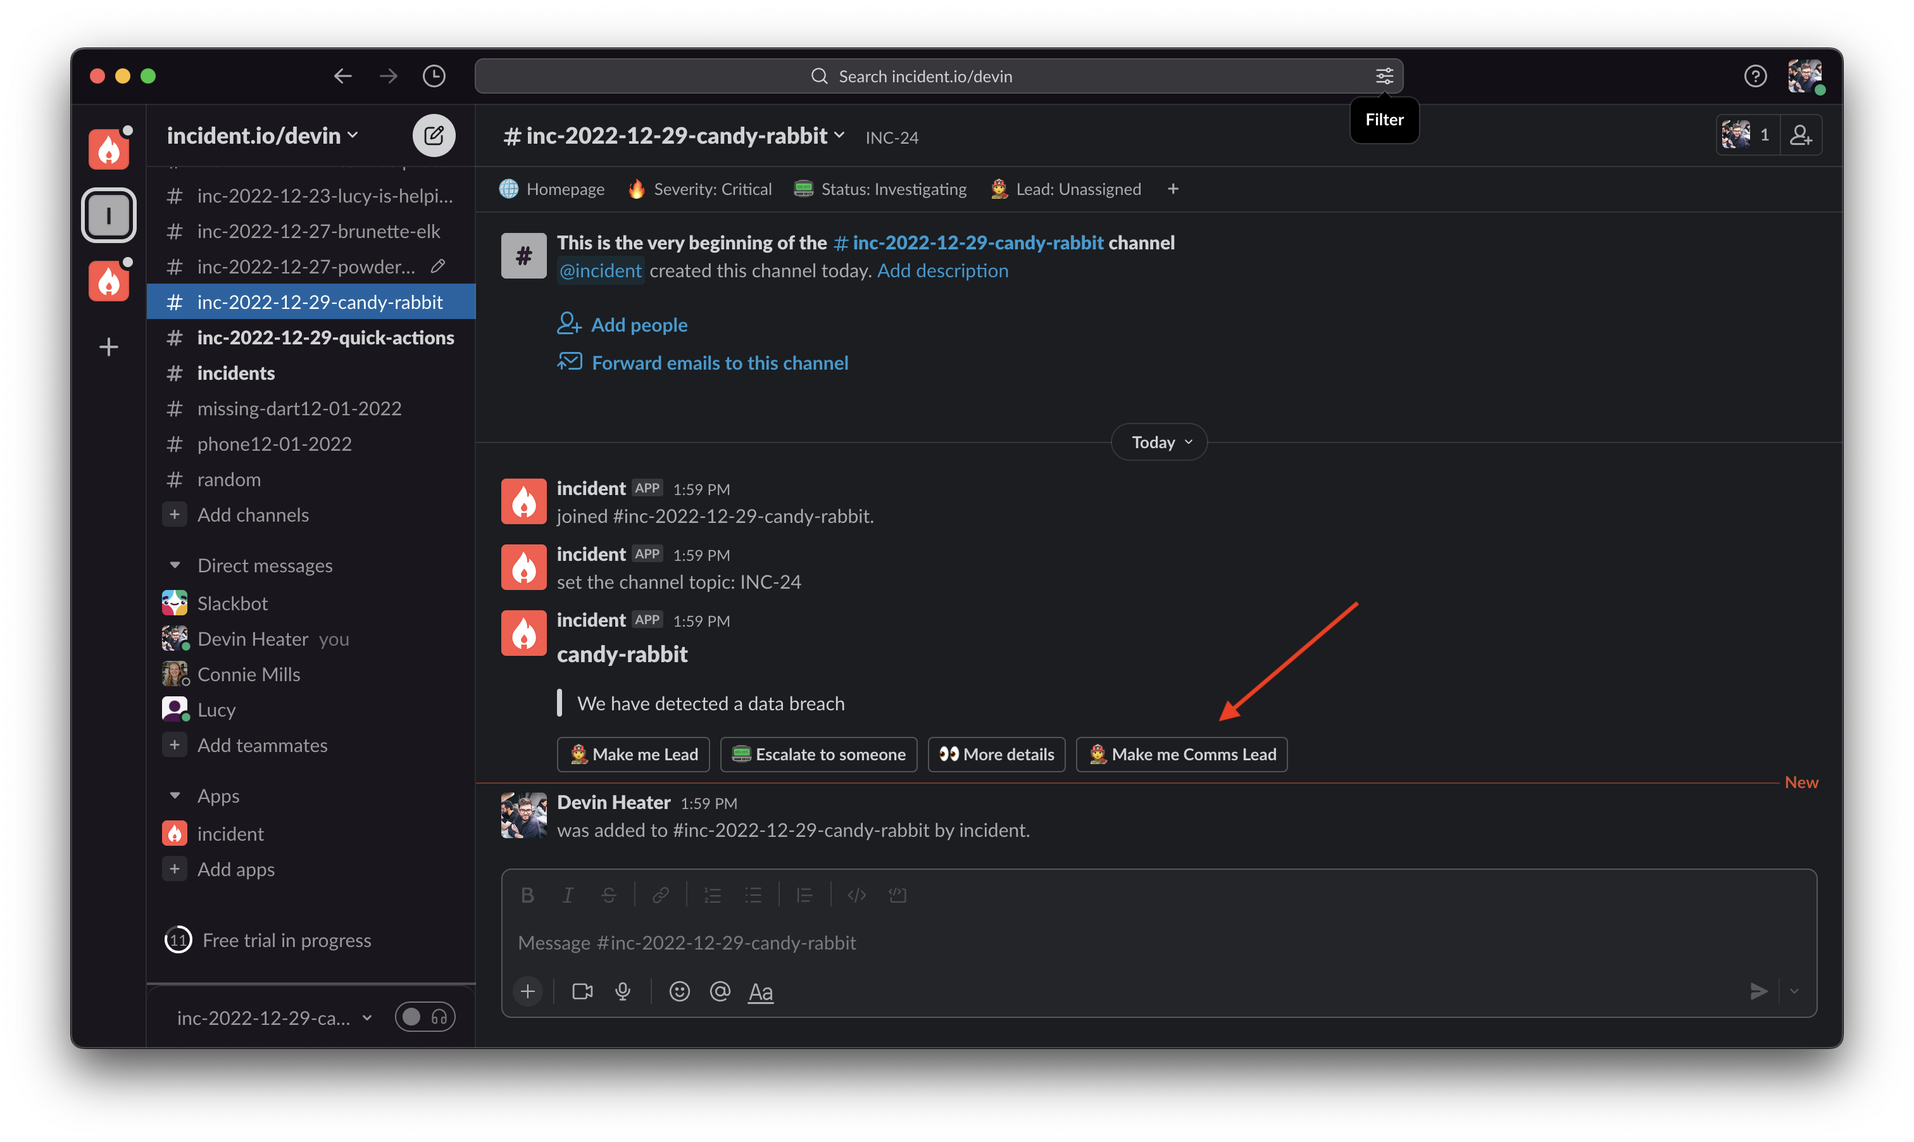Click the Add description link
The height and width of the screenshot is (1142, 1914).
click(x=942, y=271)
